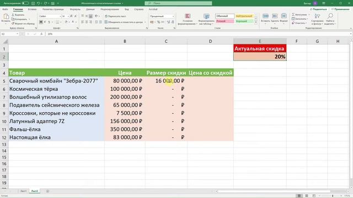Click the Insert cells icon

pos(265,16)
